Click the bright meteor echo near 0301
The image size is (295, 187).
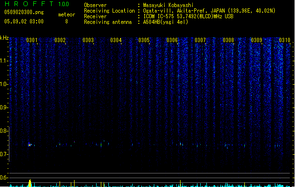(30, 144)
